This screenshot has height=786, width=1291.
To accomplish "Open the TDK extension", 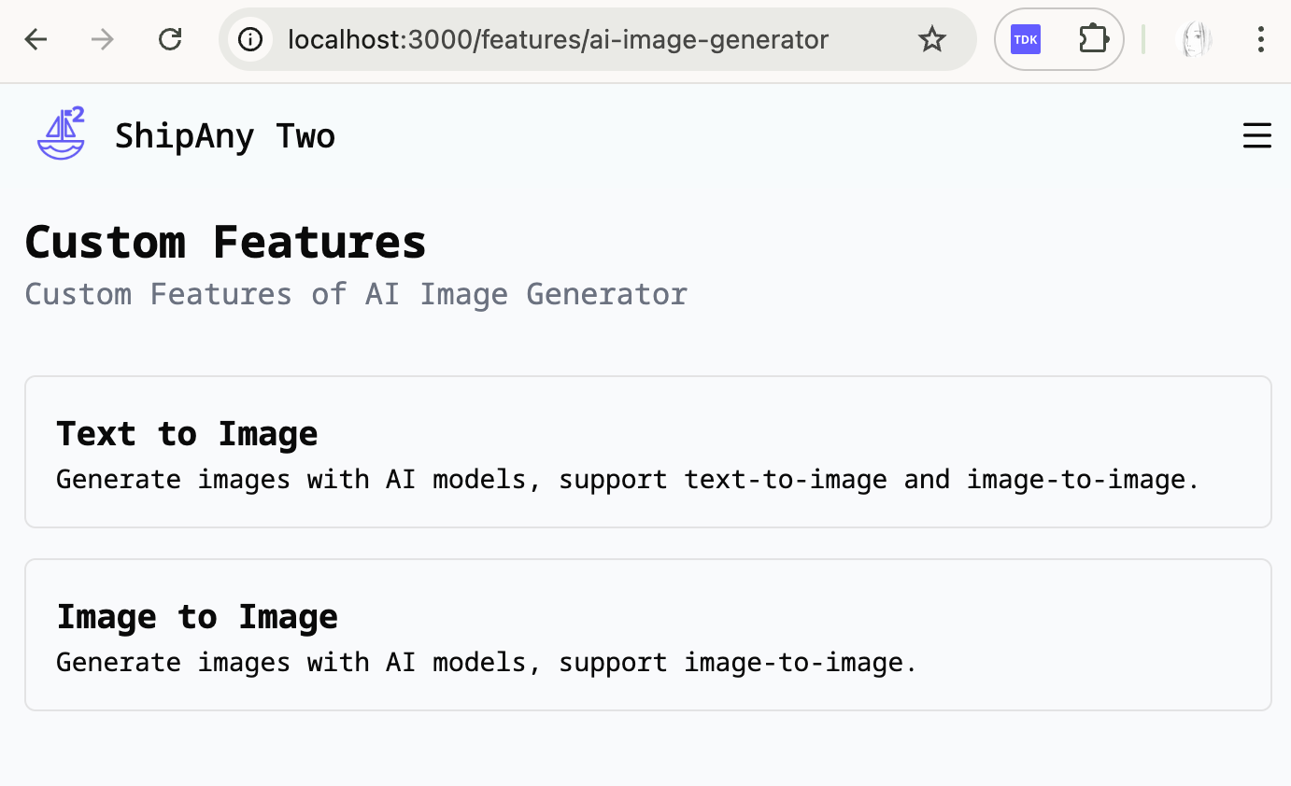I will 1026,39.
